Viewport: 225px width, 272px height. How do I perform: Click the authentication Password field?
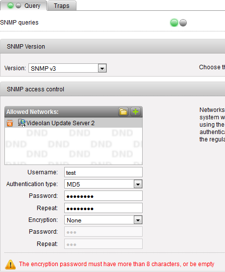pyautogui.click(x=103, y=196)
